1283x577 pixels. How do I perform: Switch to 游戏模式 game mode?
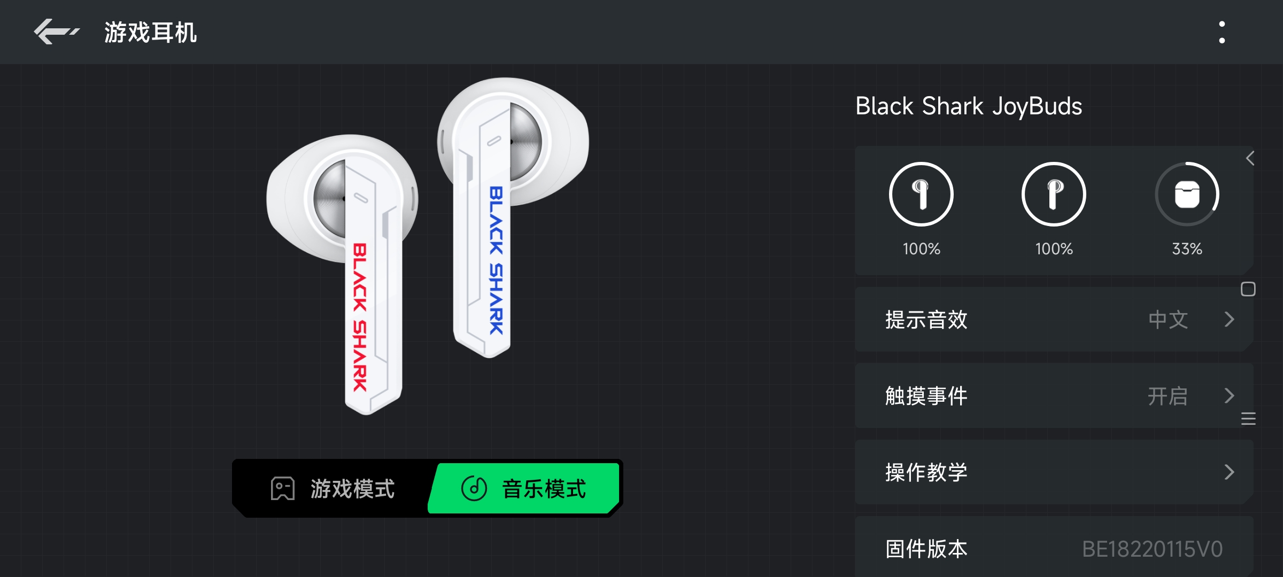click(332, 488)
